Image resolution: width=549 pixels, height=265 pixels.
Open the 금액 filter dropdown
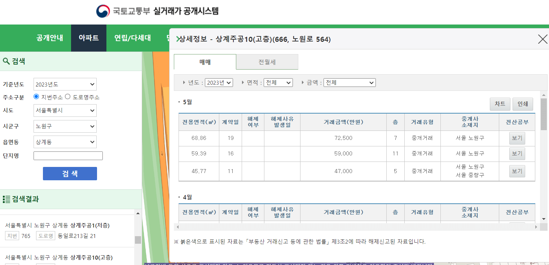pos(349,82)
